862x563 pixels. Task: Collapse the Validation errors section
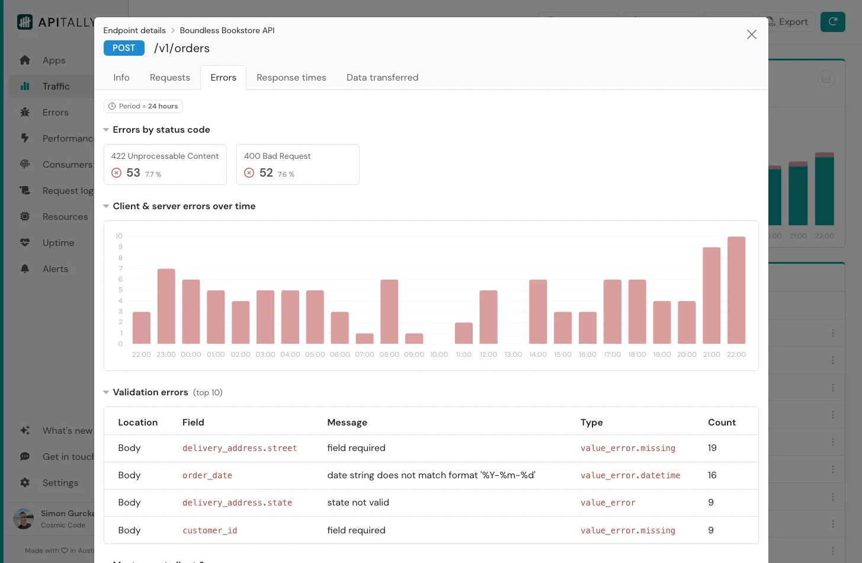(106, 392)
